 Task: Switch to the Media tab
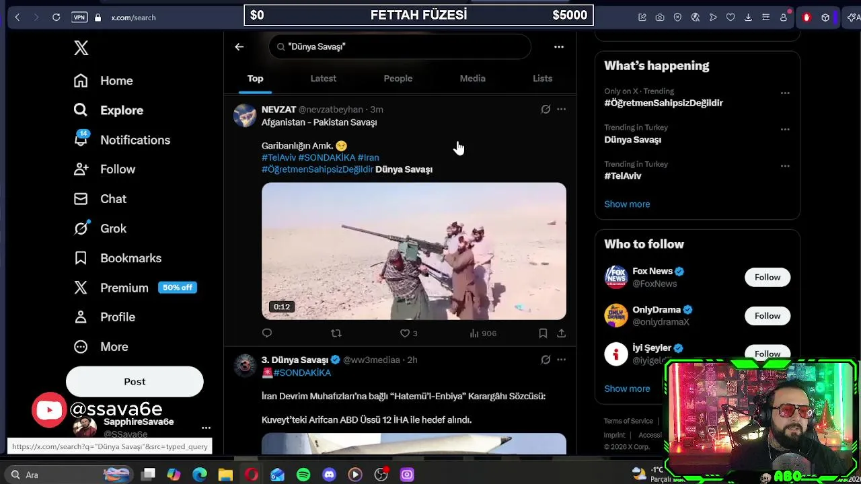[x=472, y=79]
